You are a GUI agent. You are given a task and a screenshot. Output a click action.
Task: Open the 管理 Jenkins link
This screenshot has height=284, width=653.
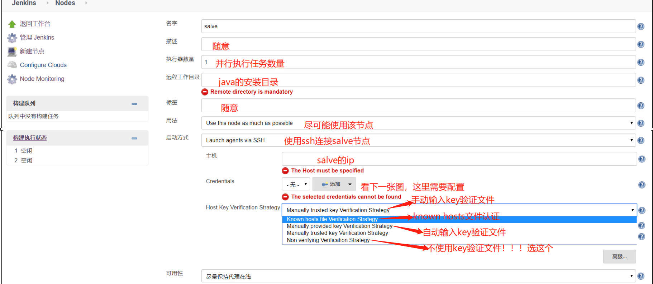[x=37, y=38]
